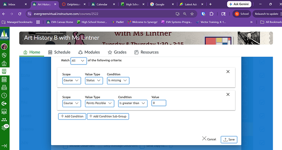Open the Match All dropdown
The image size is (282, 150).
point(78,61)
